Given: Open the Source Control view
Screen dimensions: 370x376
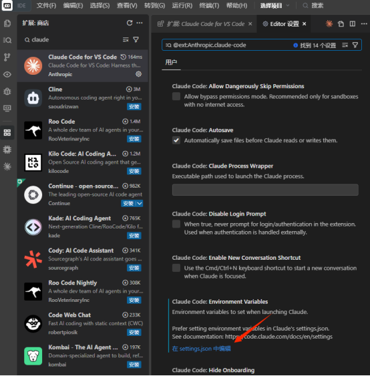Looking at the screenshot, I should [7, 57].
